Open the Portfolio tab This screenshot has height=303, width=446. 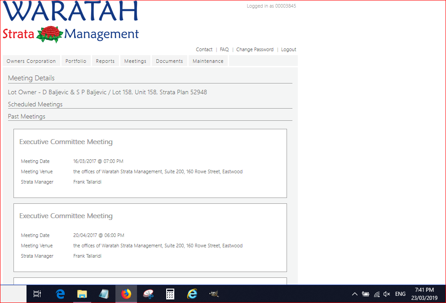75,61
